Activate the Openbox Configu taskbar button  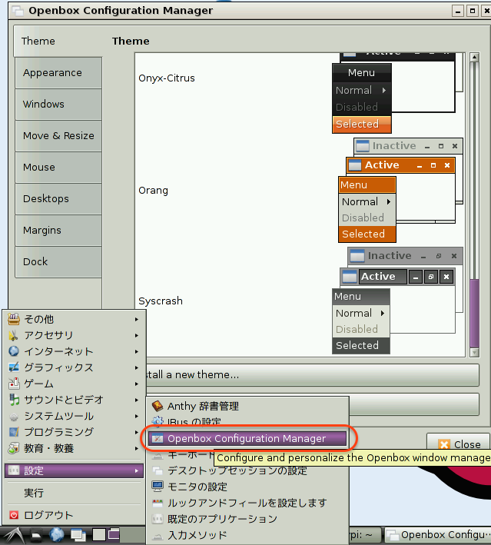coord(437,535)
